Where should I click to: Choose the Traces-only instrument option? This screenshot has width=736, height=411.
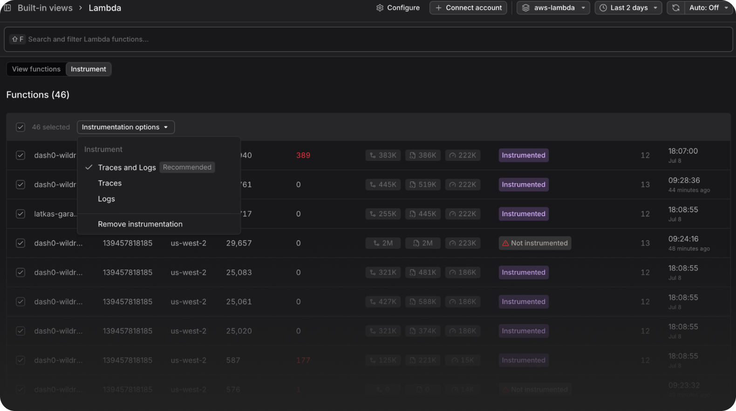[x=159, y=183]
